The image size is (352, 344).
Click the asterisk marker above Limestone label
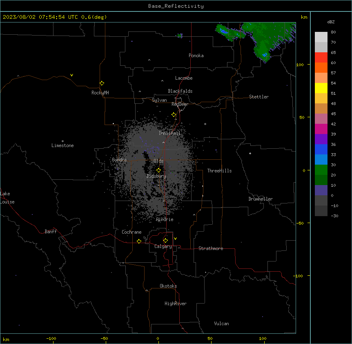click(x=62, y=141)
